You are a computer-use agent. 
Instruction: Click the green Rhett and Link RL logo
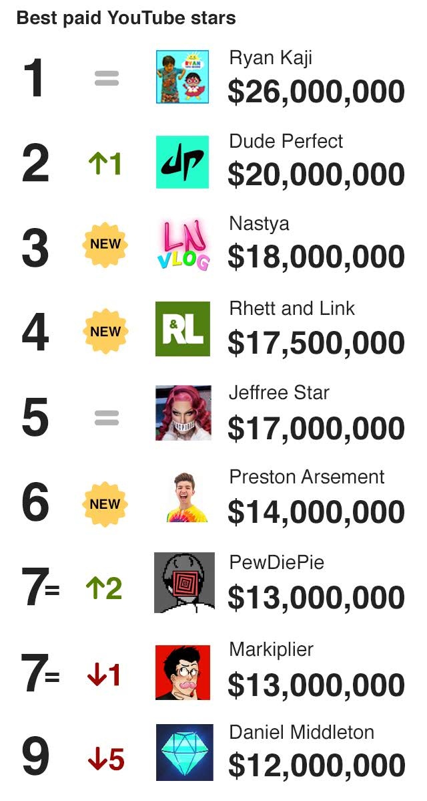tap(182, 329)
